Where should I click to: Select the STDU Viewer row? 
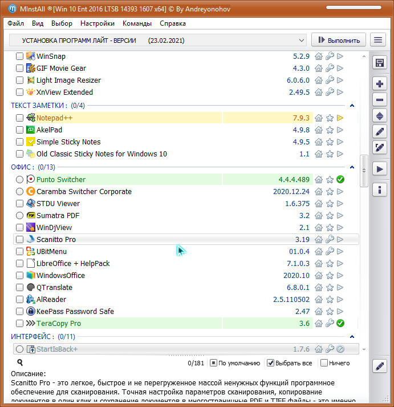(185, 203)
